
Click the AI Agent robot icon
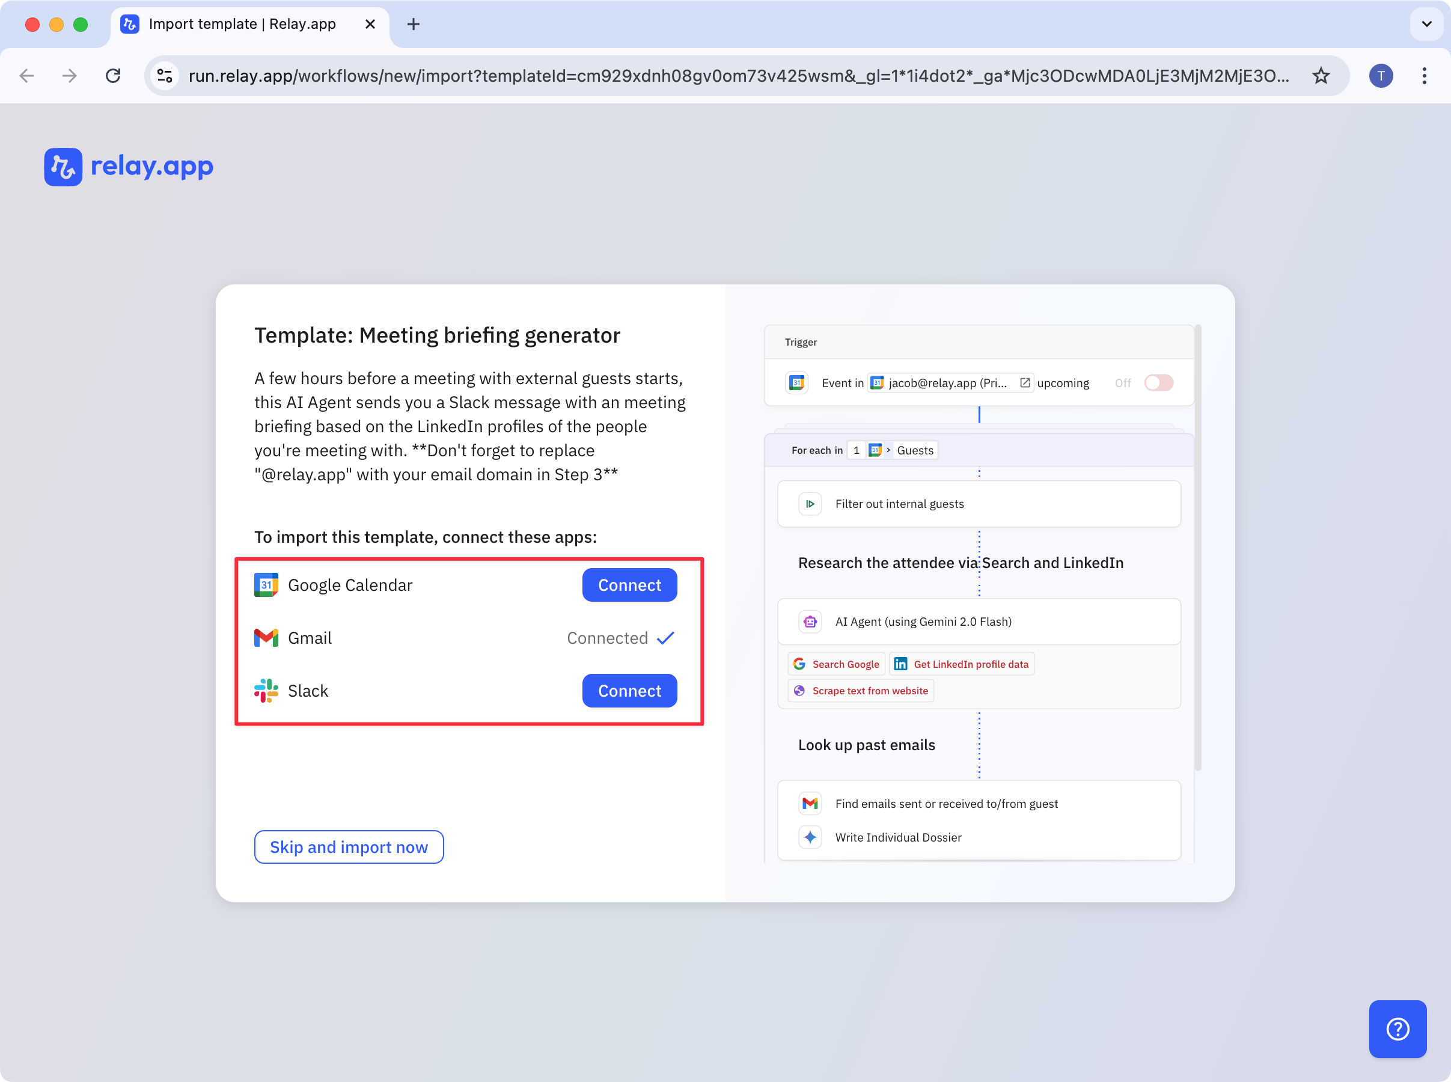click(x=810, y=622)
